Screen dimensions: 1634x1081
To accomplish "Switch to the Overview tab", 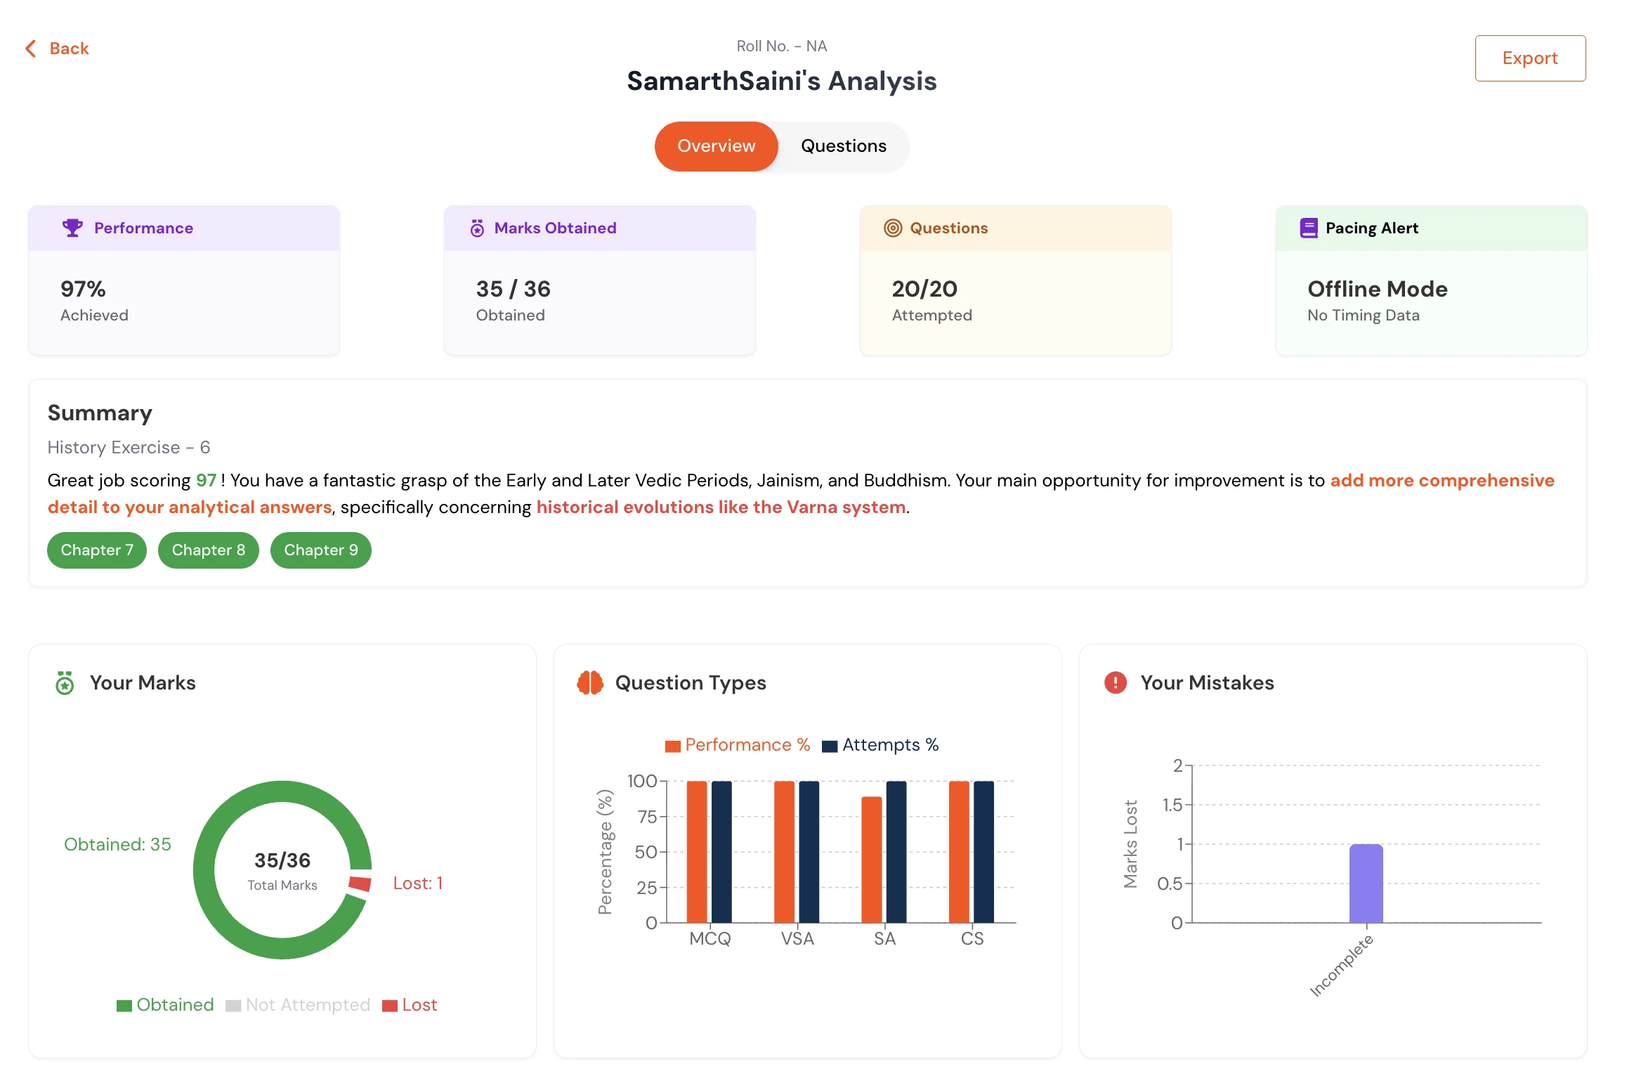I will click(x=716, y=146).
